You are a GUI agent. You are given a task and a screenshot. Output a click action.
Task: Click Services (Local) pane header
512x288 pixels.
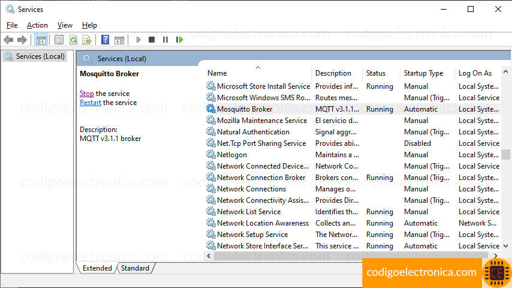(122, 59)
